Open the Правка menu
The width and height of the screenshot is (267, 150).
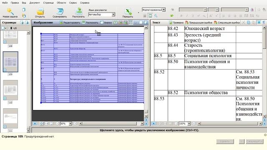point(15,3)
